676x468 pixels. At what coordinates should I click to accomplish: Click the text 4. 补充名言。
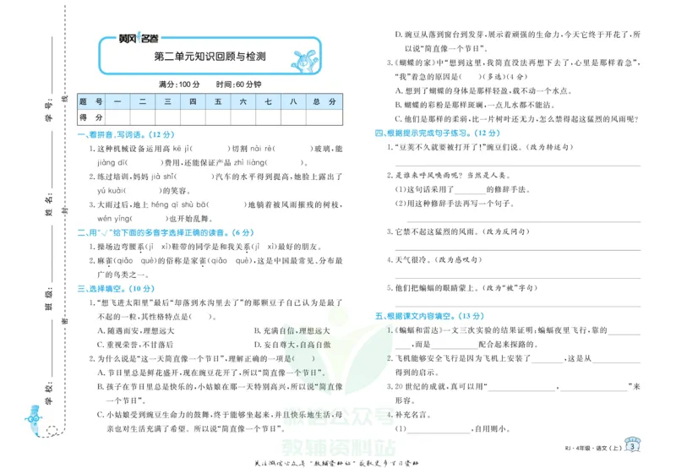pyautogui.click(x=409, y=415)
